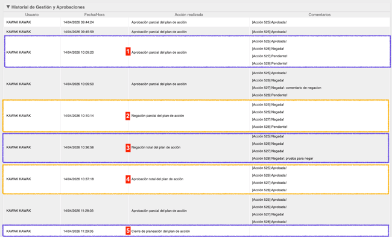The width and height of the screenshot is (392, 237).
Task: Click '[Acción 525] Negada!' in the 10:10:14 row
Action: pyautogui.click(x=268, y=105)
